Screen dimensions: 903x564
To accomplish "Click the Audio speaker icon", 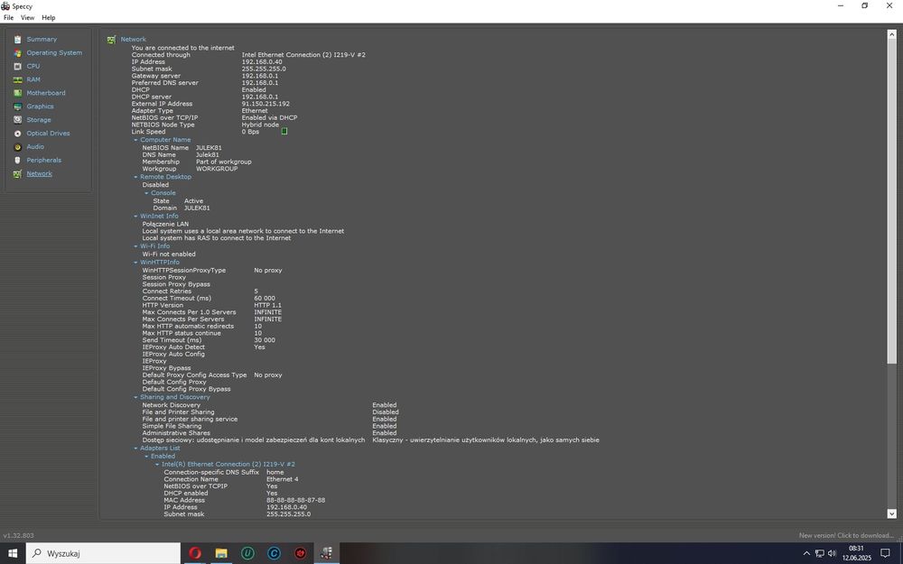I will (17, 147).
